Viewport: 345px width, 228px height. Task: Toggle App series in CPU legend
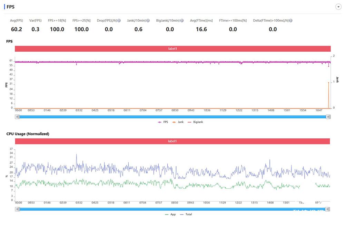point(170,214)
